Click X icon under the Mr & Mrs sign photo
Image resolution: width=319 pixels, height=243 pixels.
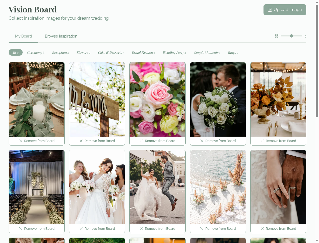pyautogui.click(x=81, y=141)
